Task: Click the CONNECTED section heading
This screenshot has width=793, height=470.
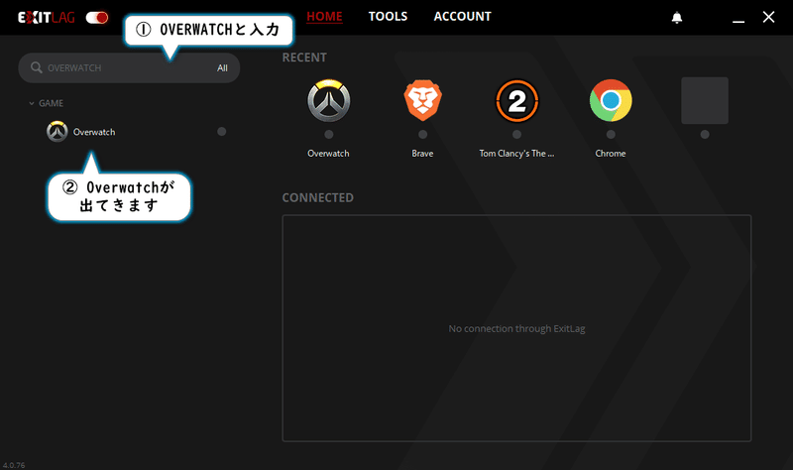Action: coord(317,197)
